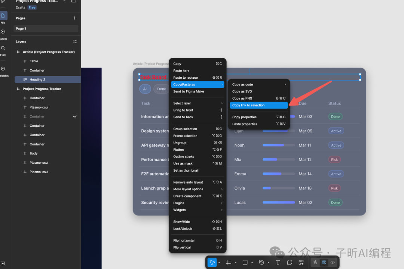Select the Move tool in the toolbar
404x269 pixels.
(x=212, y=262)
